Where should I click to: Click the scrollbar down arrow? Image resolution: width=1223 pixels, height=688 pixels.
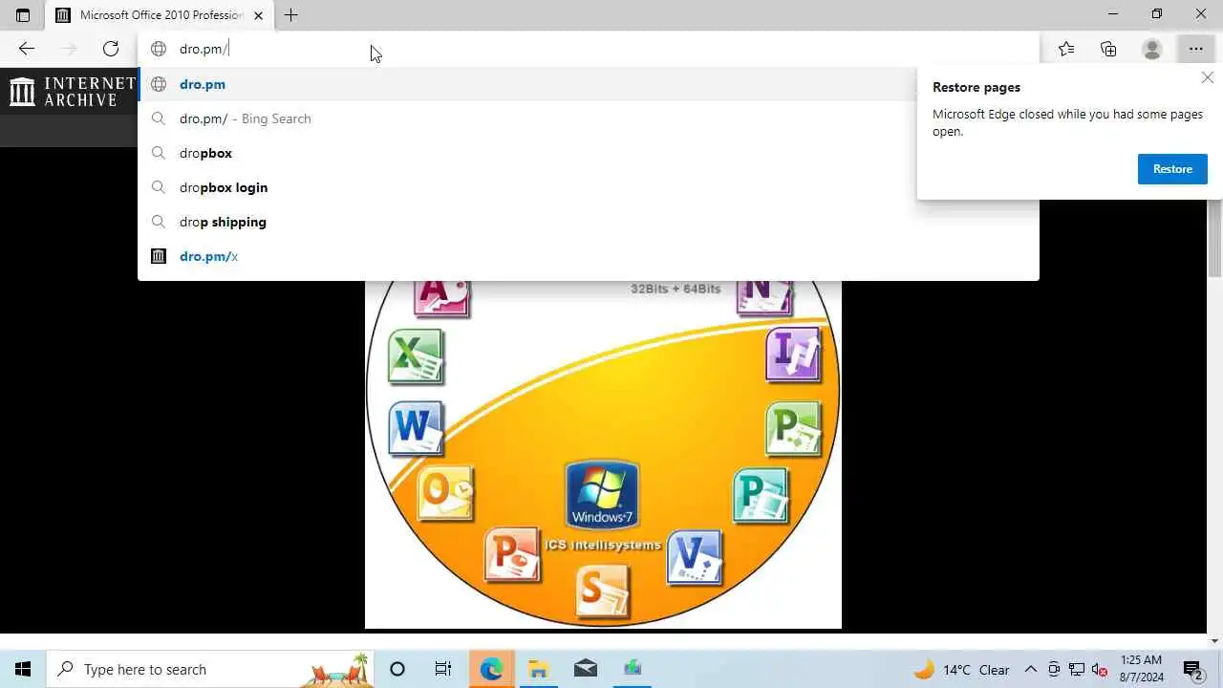[x=1215, y=641]
